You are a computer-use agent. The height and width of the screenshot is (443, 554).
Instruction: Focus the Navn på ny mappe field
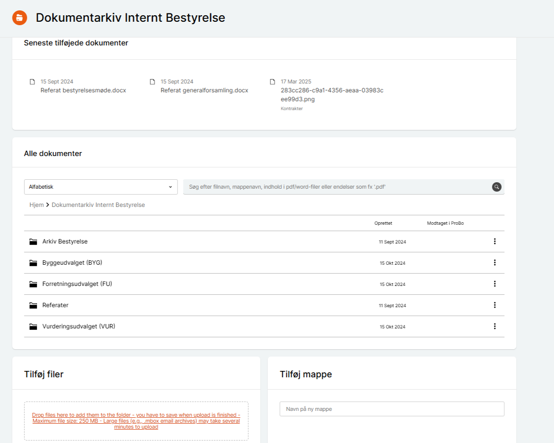click(x=391, y=409)
